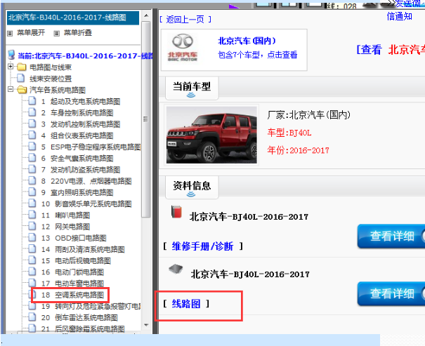Screen dimensions: 425x346
Task: Open 维修手册/诊断 link
Action: click(202, 246)
